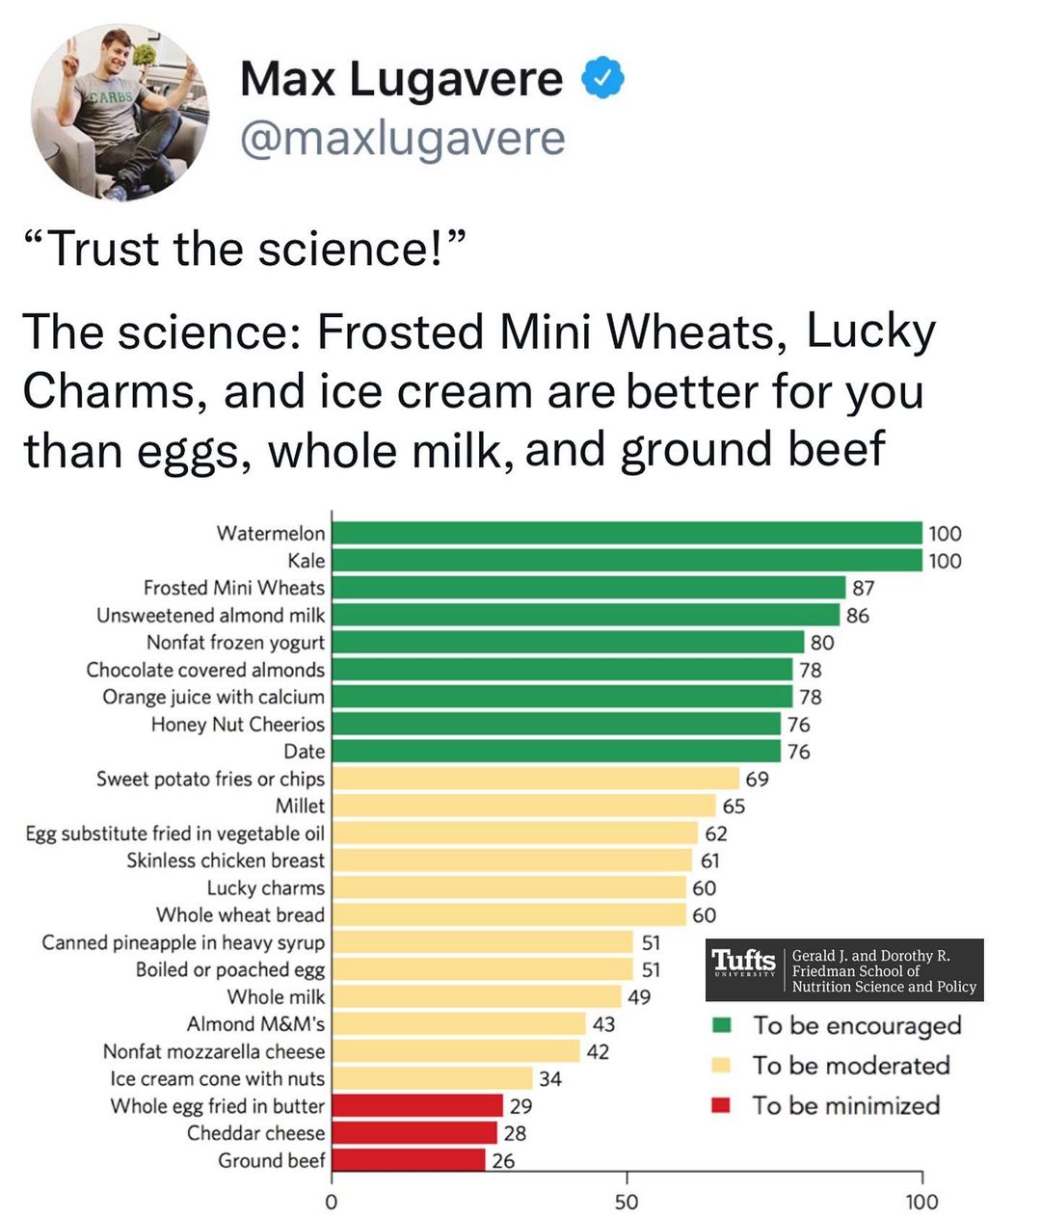Click Max Lugavere's profile picture
Screen dimensions: 1041x1217
point(120,111)
